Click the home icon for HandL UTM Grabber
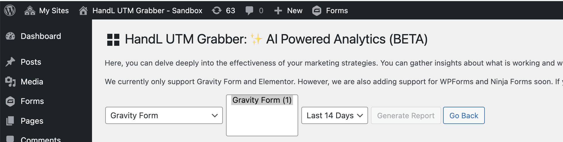This screenshot has width=563, height=142. click(83, 11)
